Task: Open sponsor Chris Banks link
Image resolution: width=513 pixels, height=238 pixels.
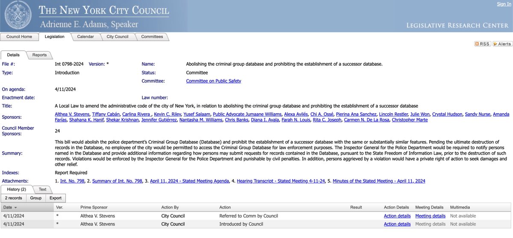Action: (x=236, y=120)
